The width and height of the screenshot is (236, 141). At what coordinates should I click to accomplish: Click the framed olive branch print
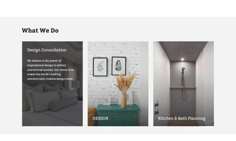pos(100,67)
